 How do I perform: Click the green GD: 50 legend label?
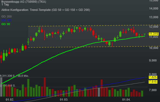coord(6,24)
